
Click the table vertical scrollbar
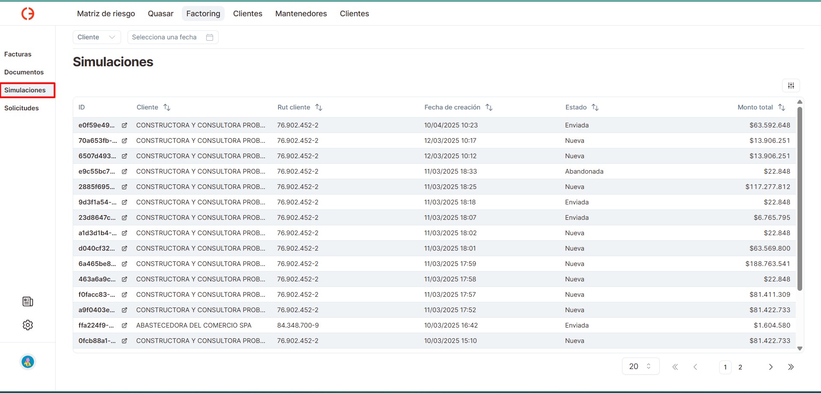click(800, 199)
